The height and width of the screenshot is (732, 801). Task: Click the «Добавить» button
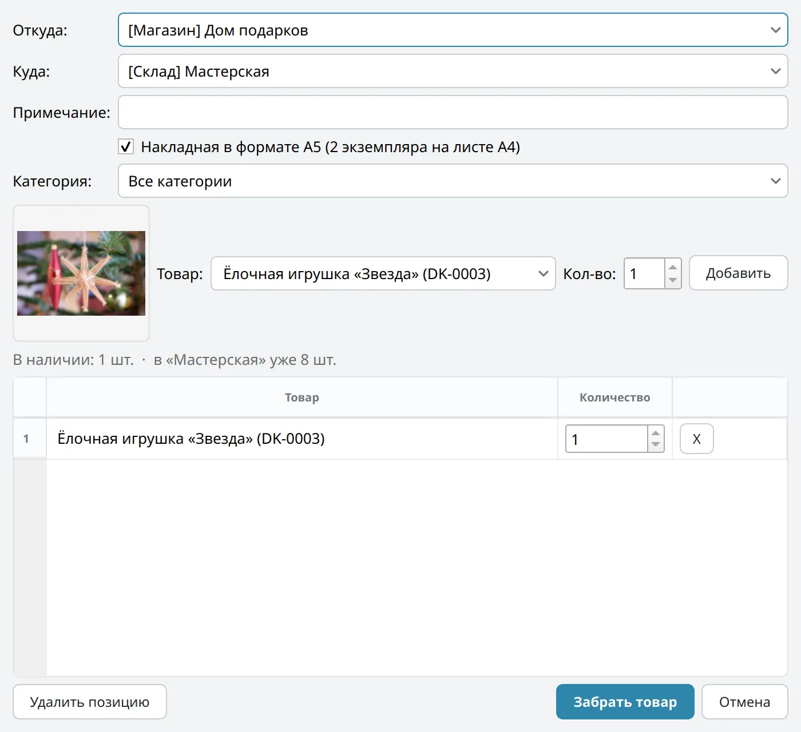coord(738,273)
